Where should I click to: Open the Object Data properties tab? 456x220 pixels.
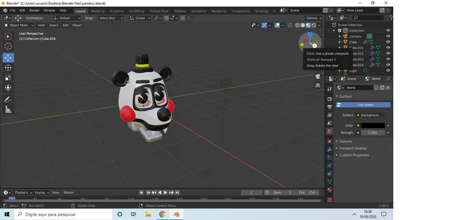[329, 182]
